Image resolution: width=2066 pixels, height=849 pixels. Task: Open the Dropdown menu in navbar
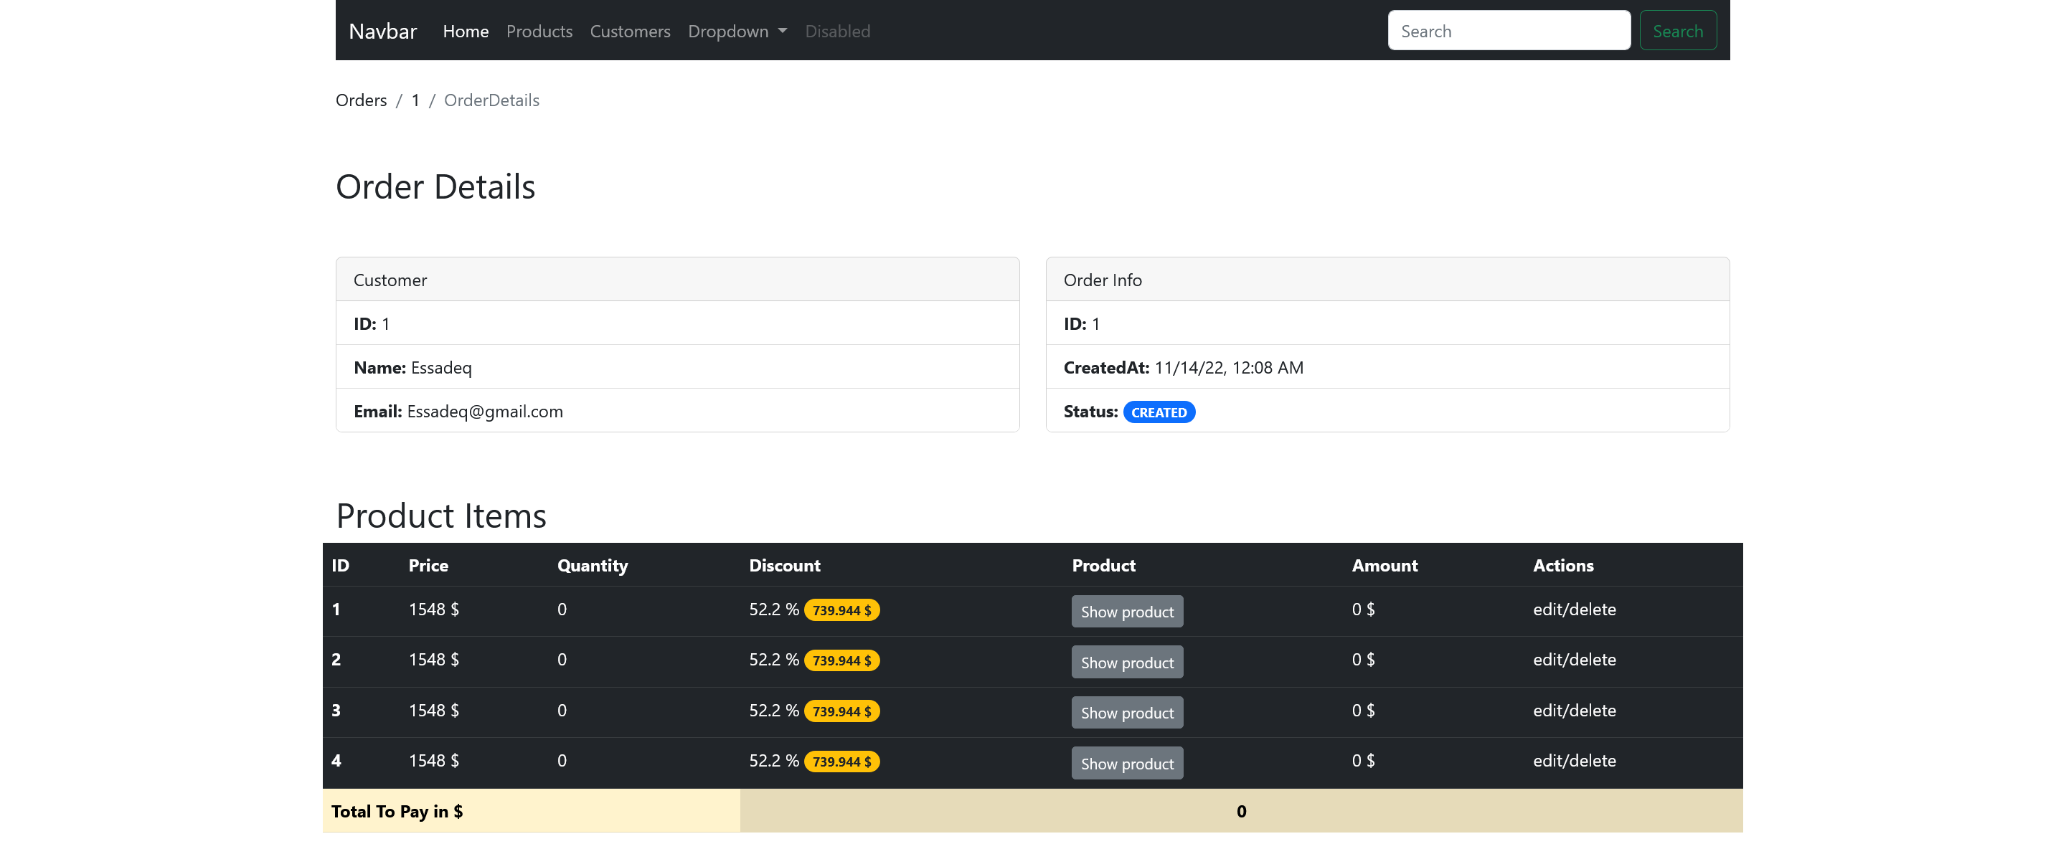[x=736, y=32]
